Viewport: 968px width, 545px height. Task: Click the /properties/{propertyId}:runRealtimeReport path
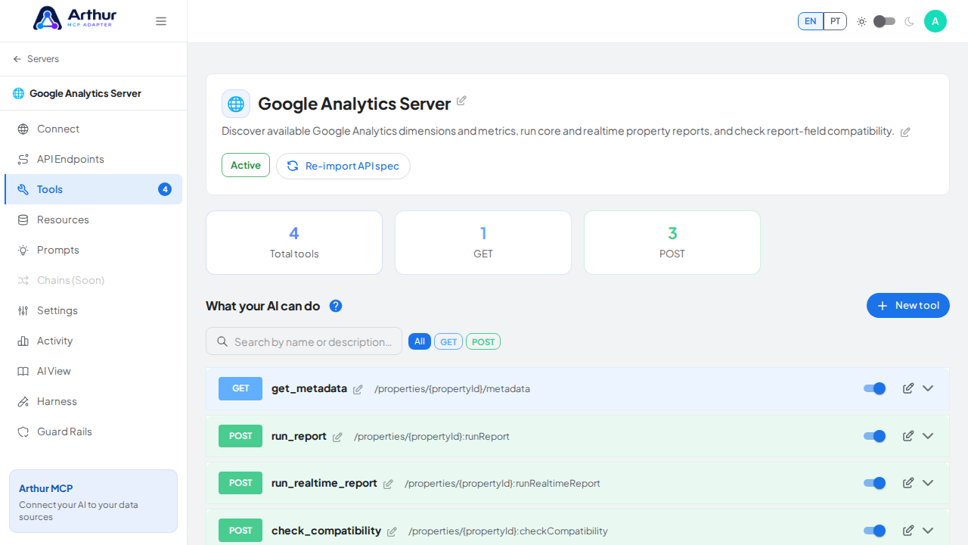coord(502,484)
